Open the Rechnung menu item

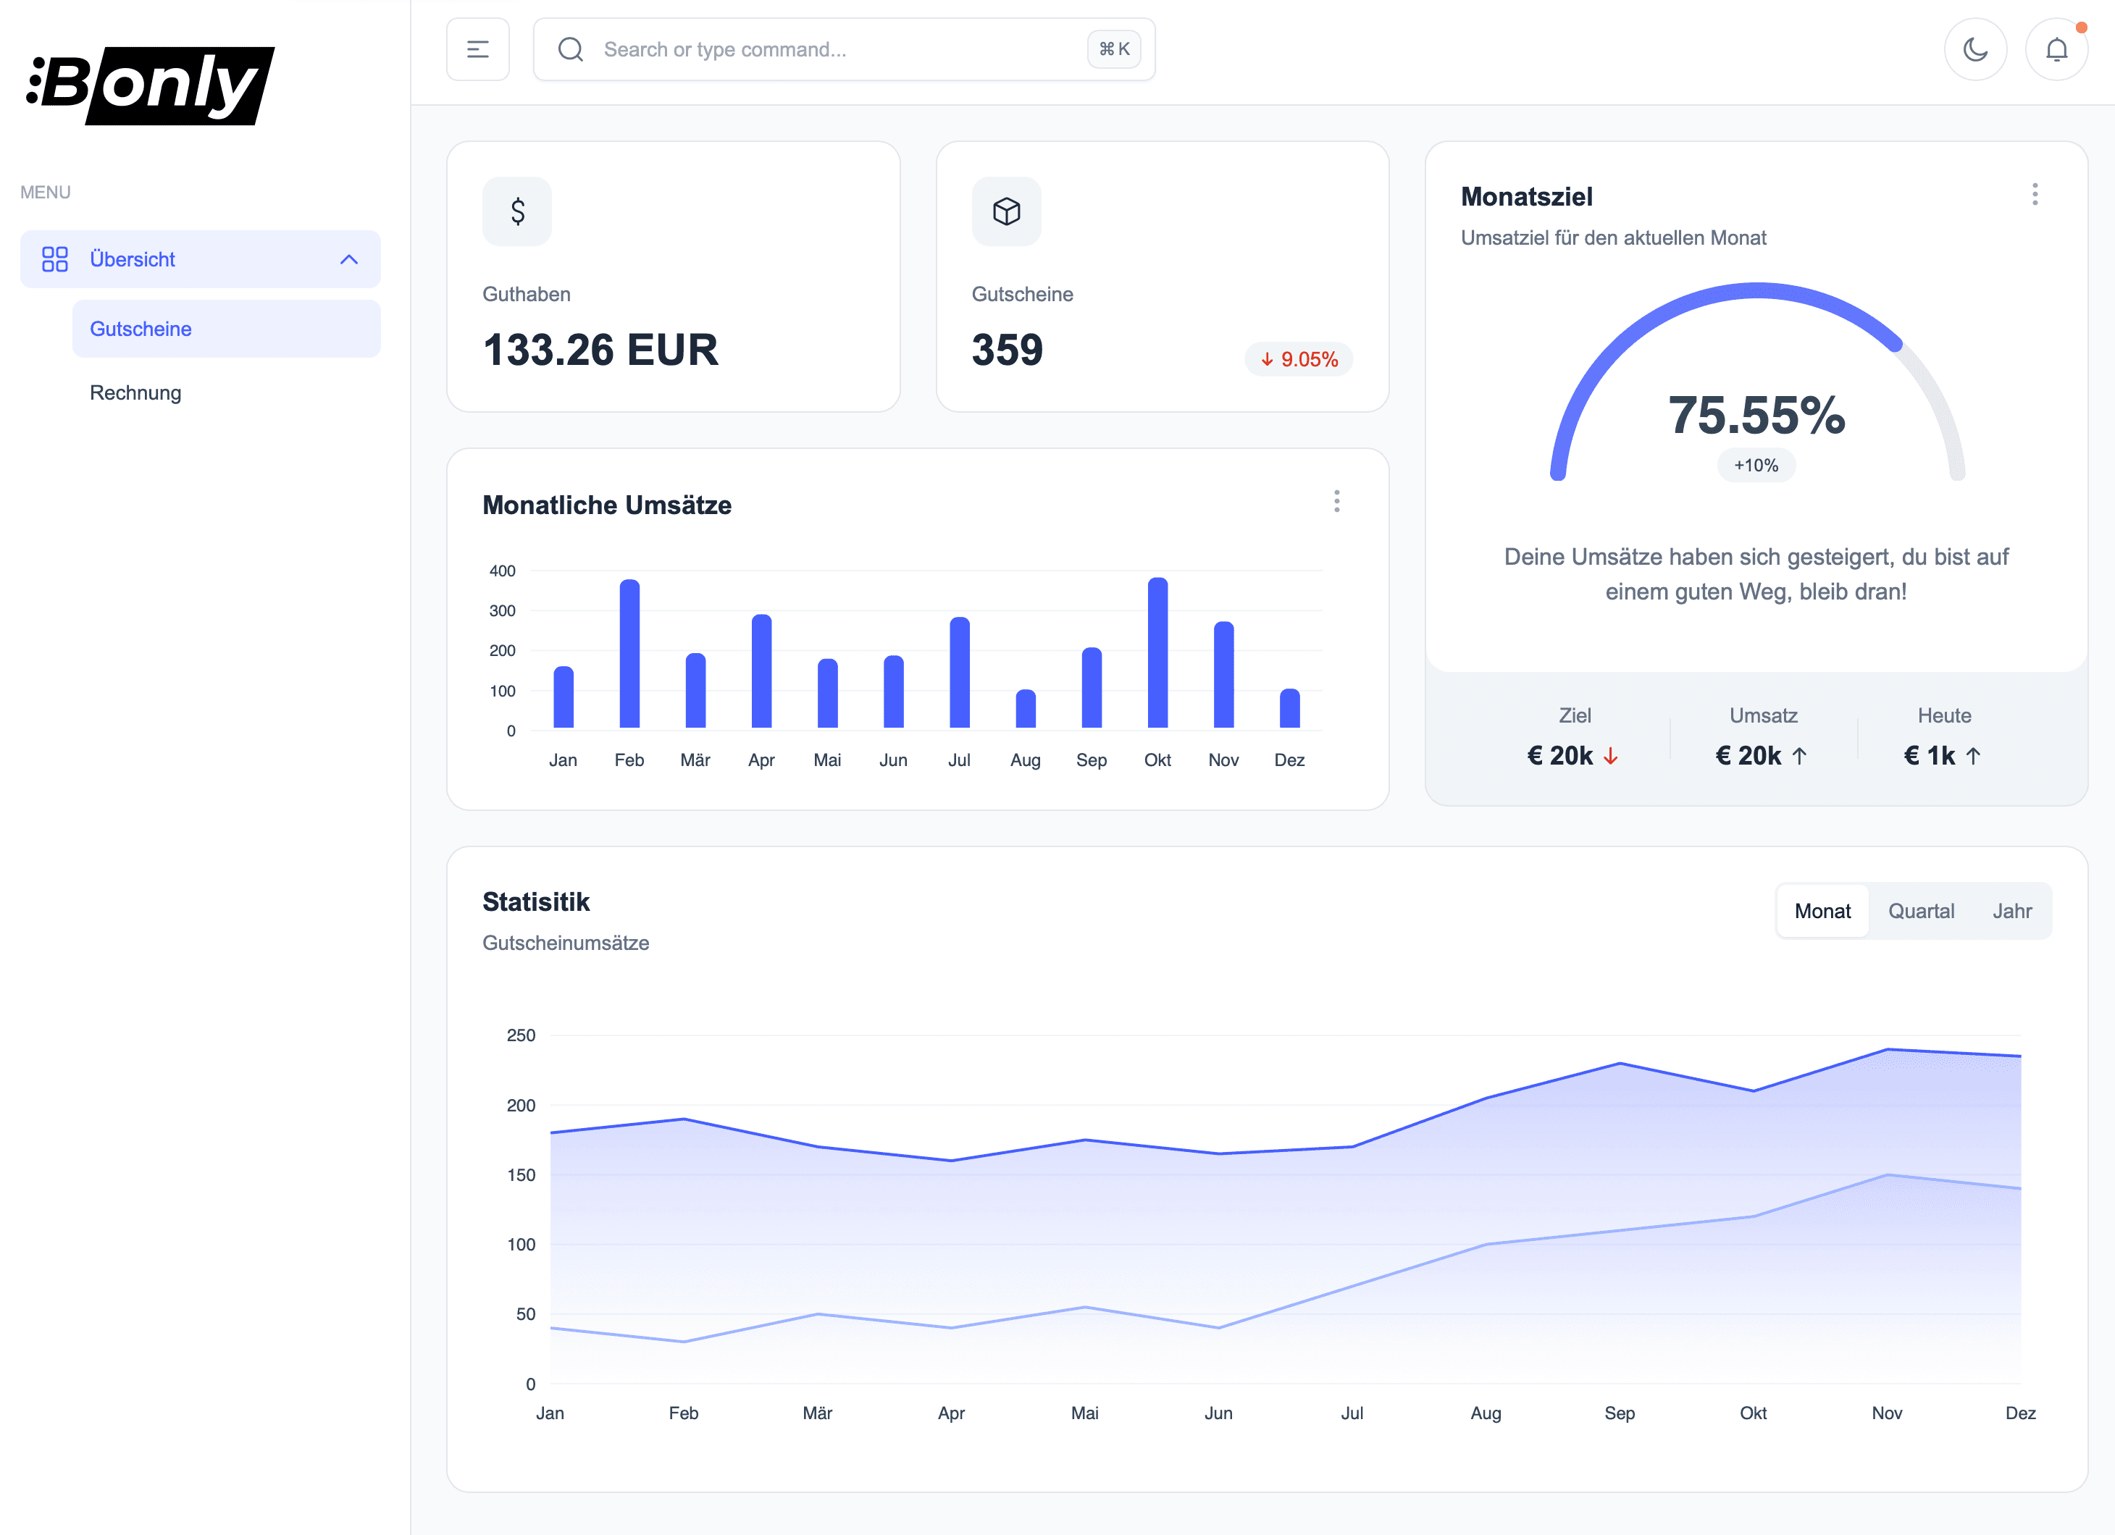tap(135, 392)
